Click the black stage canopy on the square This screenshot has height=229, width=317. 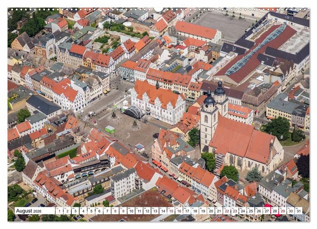[134, 112]
